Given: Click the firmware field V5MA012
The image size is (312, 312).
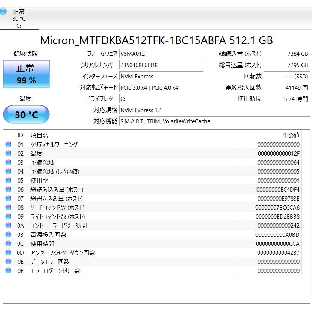Looking at the screenshot, I should coord(161,54).
